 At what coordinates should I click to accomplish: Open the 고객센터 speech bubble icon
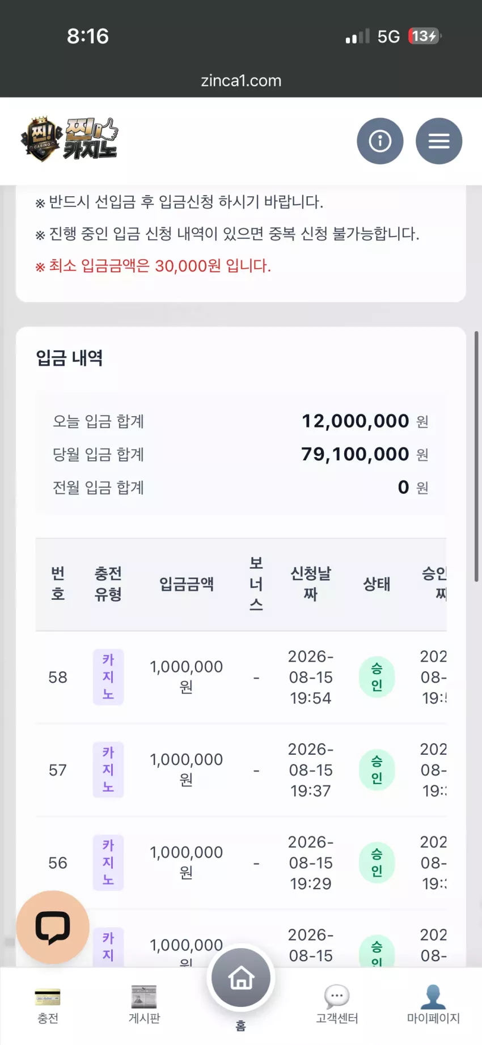click(x=337, y=1005)
